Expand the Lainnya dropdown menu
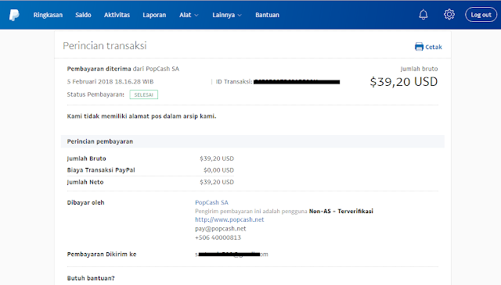 (227, 15)
